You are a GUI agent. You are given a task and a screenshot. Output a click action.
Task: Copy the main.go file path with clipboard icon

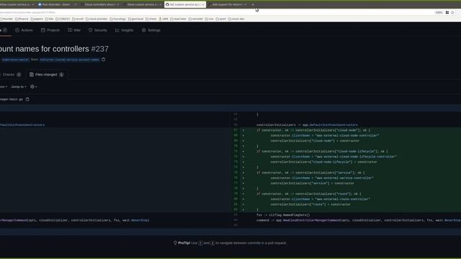pyautogui.click(x=27, y=99)
